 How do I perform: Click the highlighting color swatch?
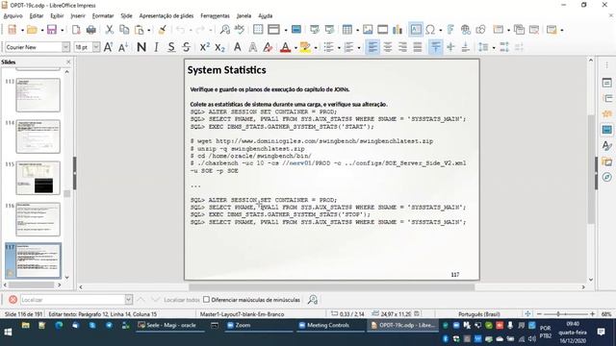pos(305,47)
